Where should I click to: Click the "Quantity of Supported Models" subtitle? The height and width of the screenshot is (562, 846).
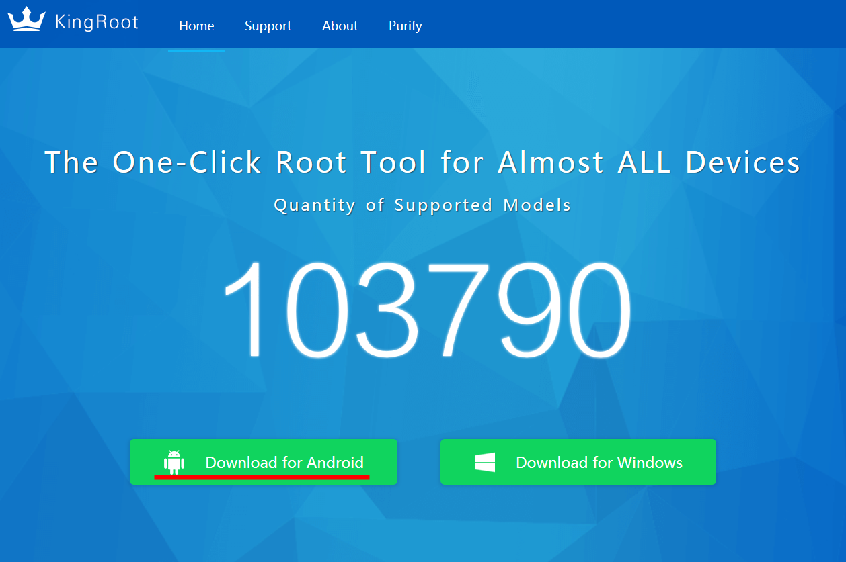[x=422, y=205]
